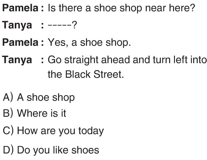Click the blank dashes in Tanya's line
The image size is (207, 160).
(60, 25)
